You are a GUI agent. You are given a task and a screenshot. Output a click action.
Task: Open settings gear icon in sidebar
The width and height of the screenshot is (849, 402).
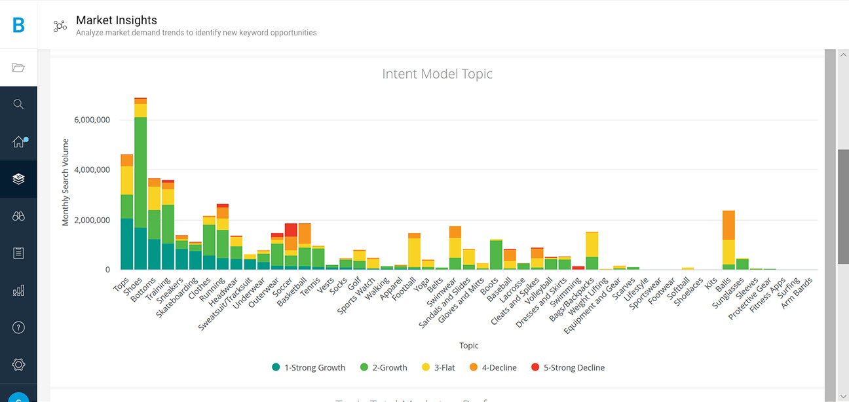coord(18,365)
